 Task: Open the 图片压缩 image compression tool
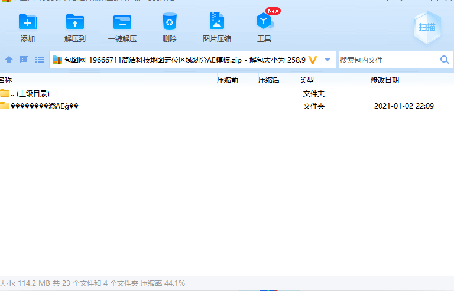click(x=217, y=21)
